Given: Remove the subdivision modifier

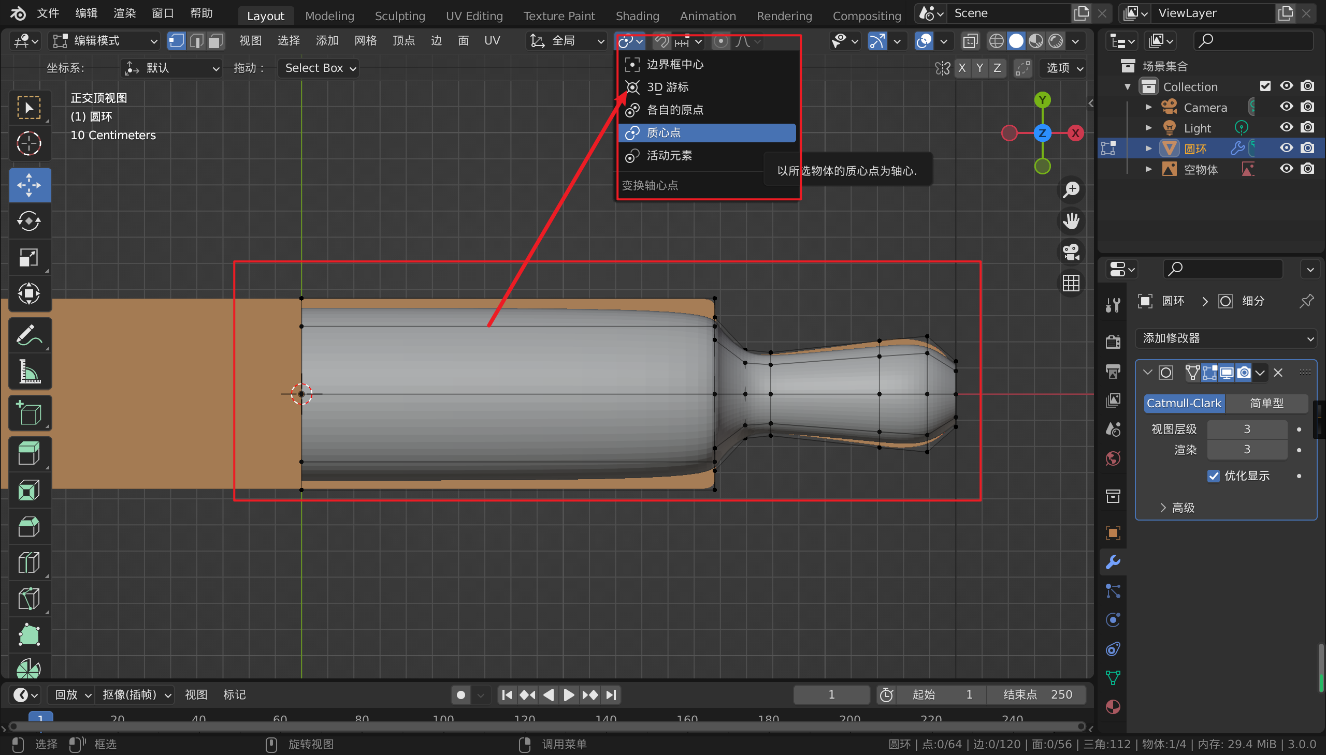Looking at the screenshot, I should (1278, 373).
